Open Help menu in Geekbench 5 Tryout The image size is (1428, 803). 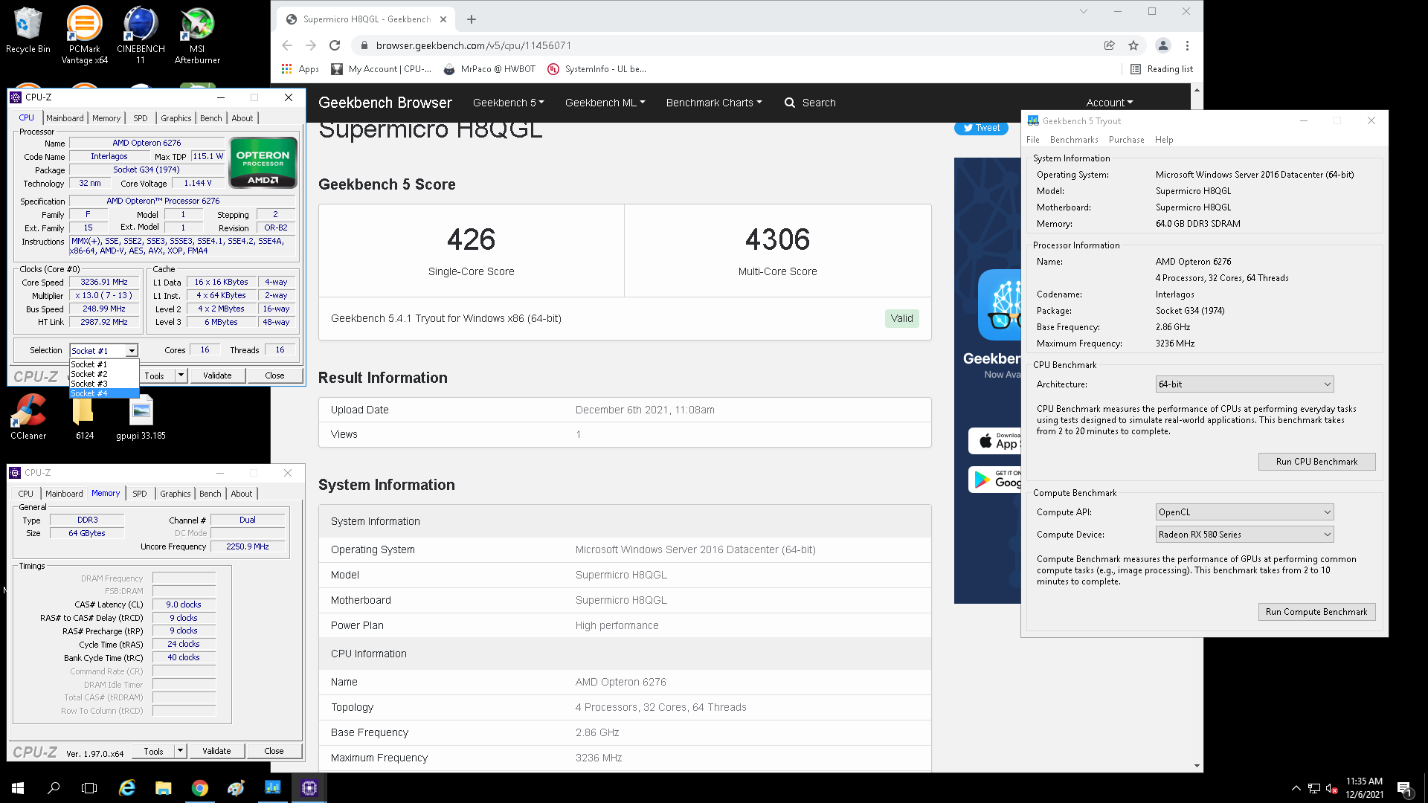pyautogui.click(x=1164, y=140)
